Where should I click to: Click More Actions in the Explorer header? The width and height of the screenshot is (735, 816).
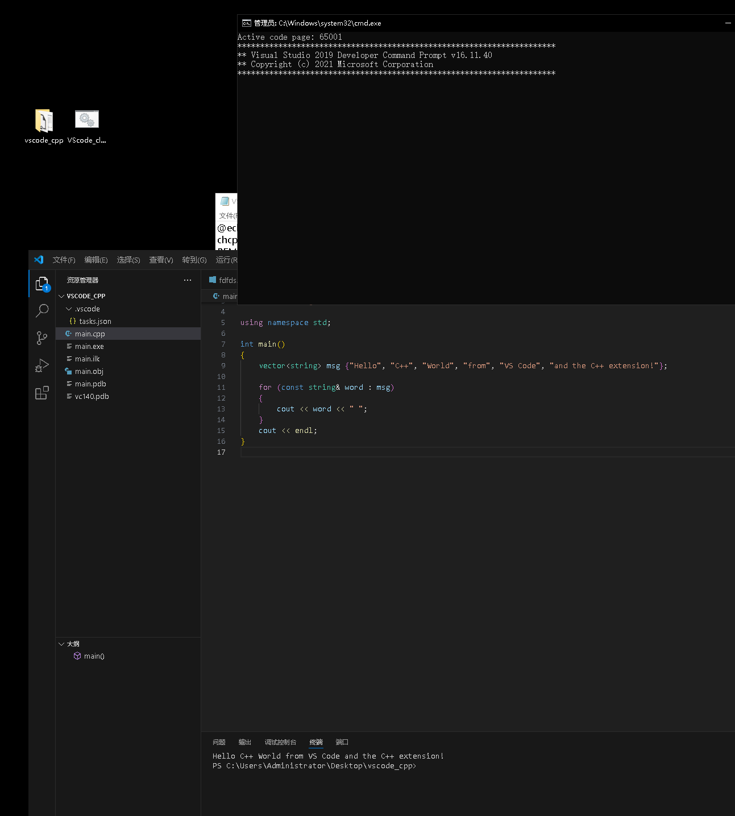(188, 280)
